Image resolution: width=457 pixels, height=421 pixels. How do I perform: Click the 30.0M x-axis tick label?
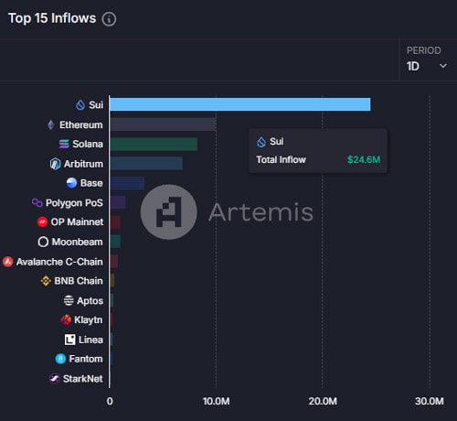pyautogui.click(x=430, y=401)
